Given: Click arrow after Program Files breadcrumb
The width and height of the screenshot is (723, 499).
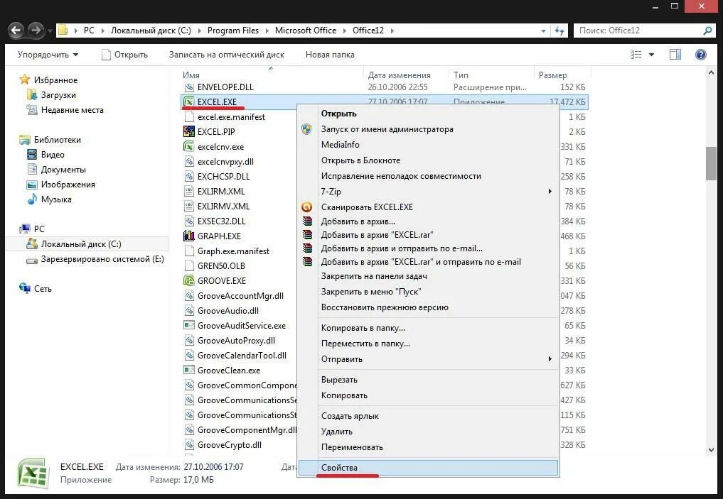Looking at the screenshot, I should point(267,31).
